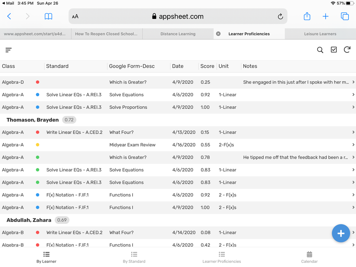Switch to the By Standard view

134,257
